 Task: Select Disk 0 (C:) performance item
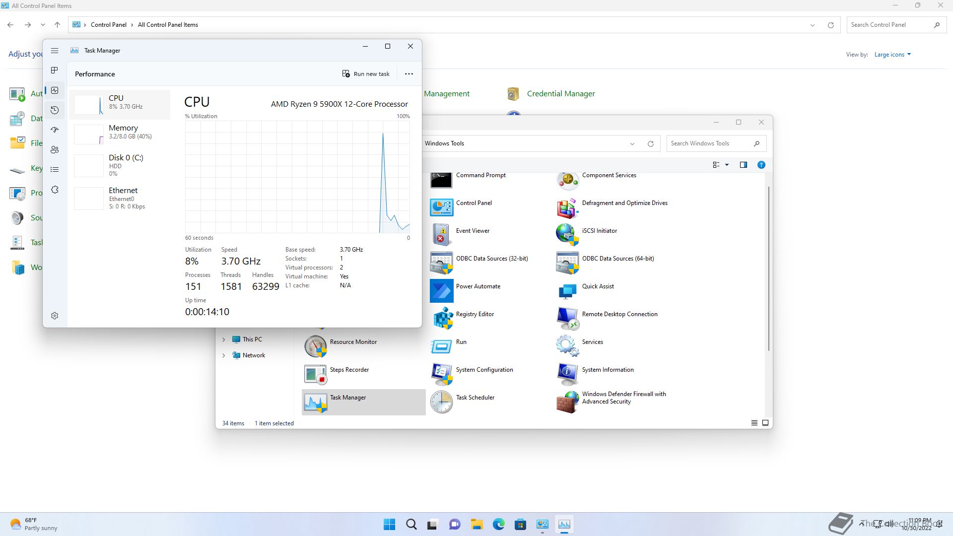(x=120, y=165)
